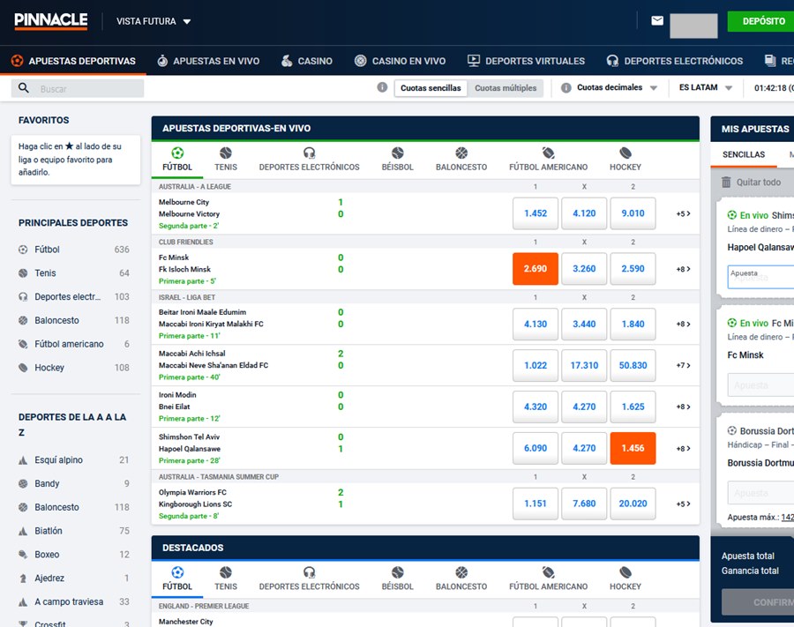Open the ES LATAM language dropdown

pos(706,87)
